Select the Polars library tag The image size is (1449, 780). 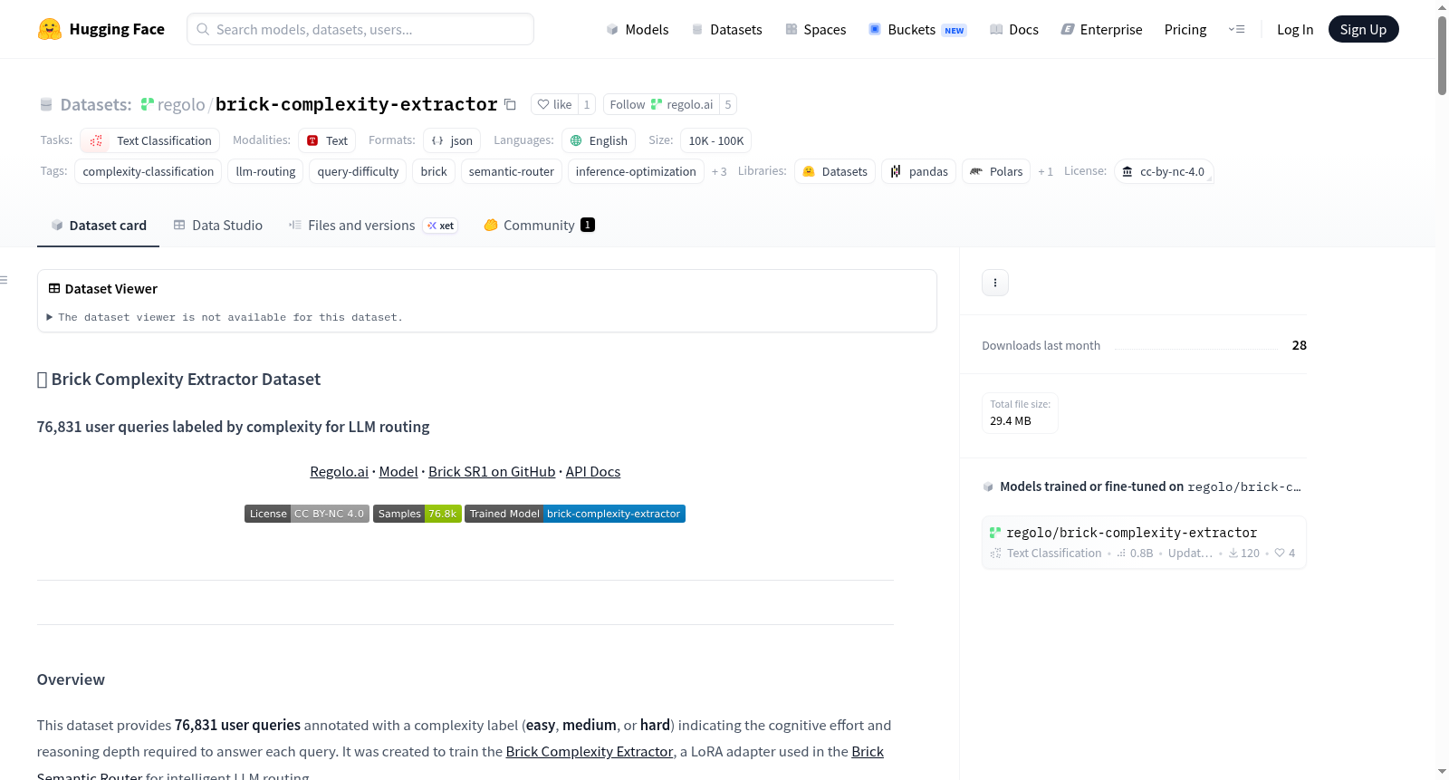point(996,171)
